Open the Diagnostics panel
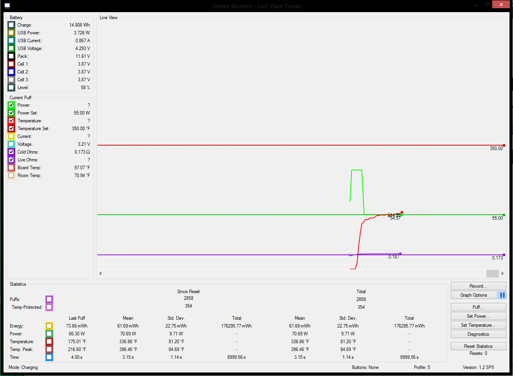The image size is (513, 376). point(478,334)
